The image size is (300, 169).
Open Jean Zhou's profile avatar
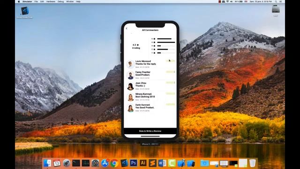pyautogui.click(x=130, y=86)
